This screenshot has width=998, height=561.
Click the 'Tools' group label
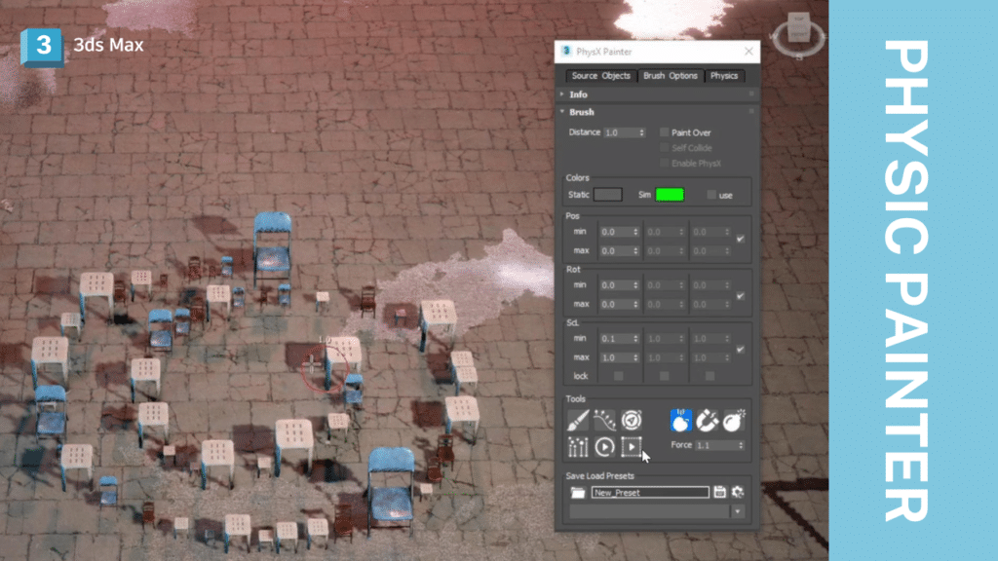[x=575, y=398]
